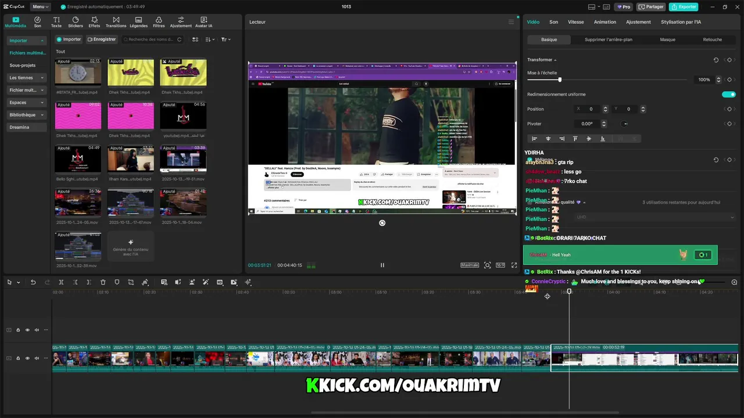Image resolution: width=744 pixels, height=418 pixels.
Task: Hide the main video track with eye icon
Action: (27, 358)
